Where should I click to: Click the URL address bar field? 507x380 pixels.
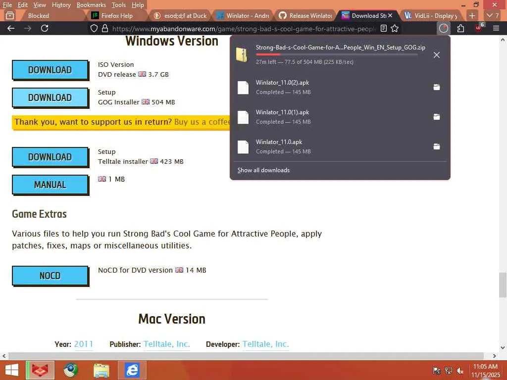[243, 28]
